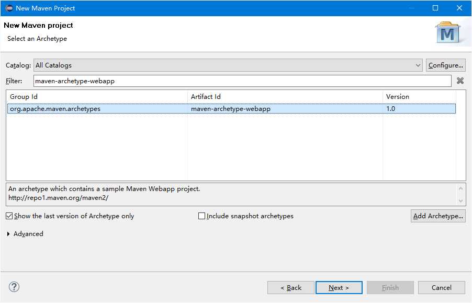
Task: Open the All Catalogs dropdown
Action: point(228,65)
